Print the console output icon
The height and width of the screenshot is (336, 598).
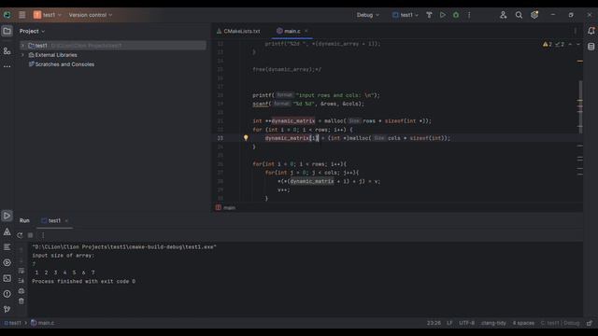click(21, 290)
